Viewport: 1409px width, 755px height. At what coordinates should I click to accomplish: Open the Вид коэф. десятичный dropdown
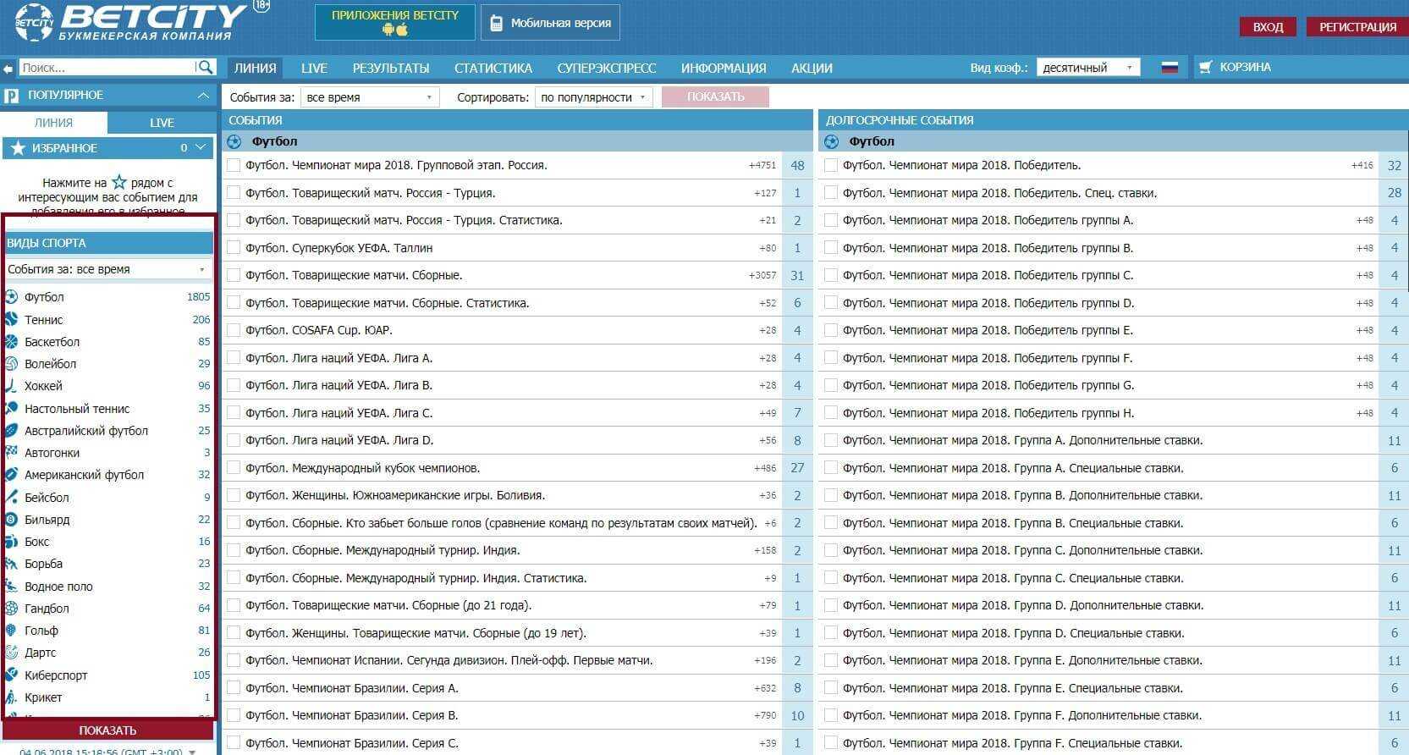tap(1088, 68)
